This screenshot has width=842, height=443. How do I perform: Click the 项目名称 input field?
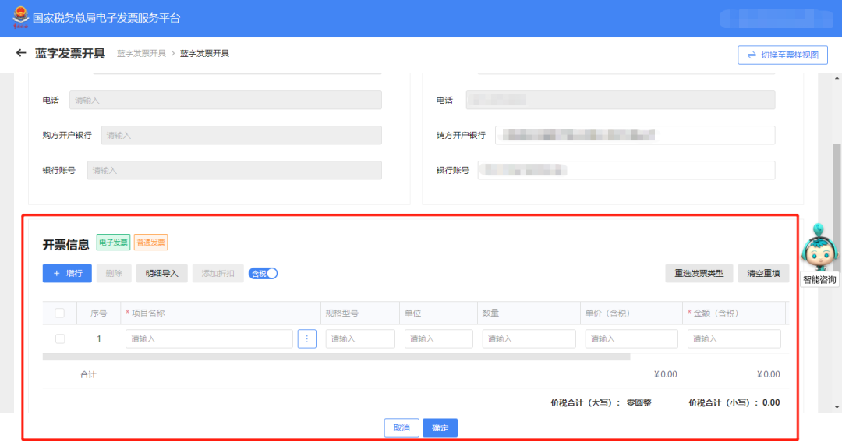209,338
